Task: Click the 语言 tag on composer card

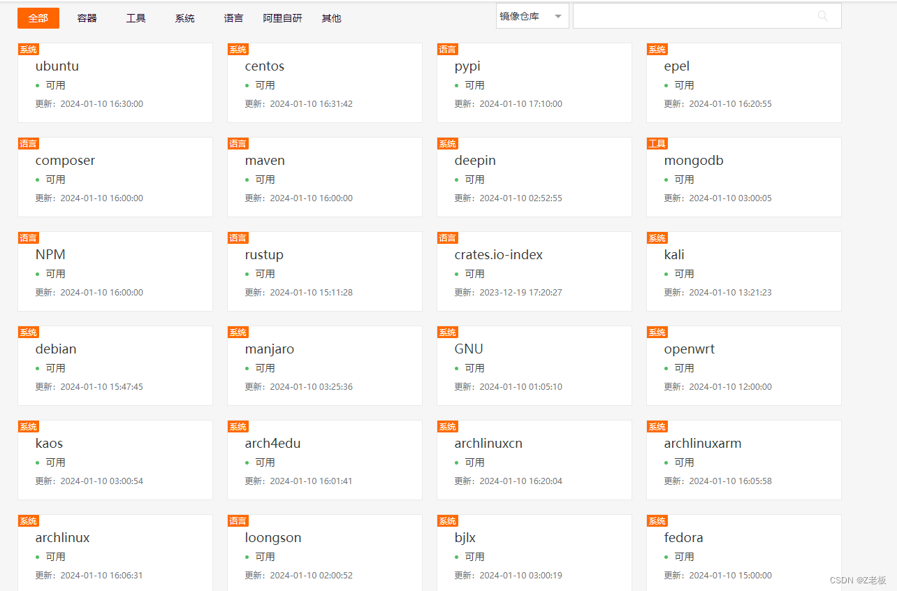Action: (29, 143)
